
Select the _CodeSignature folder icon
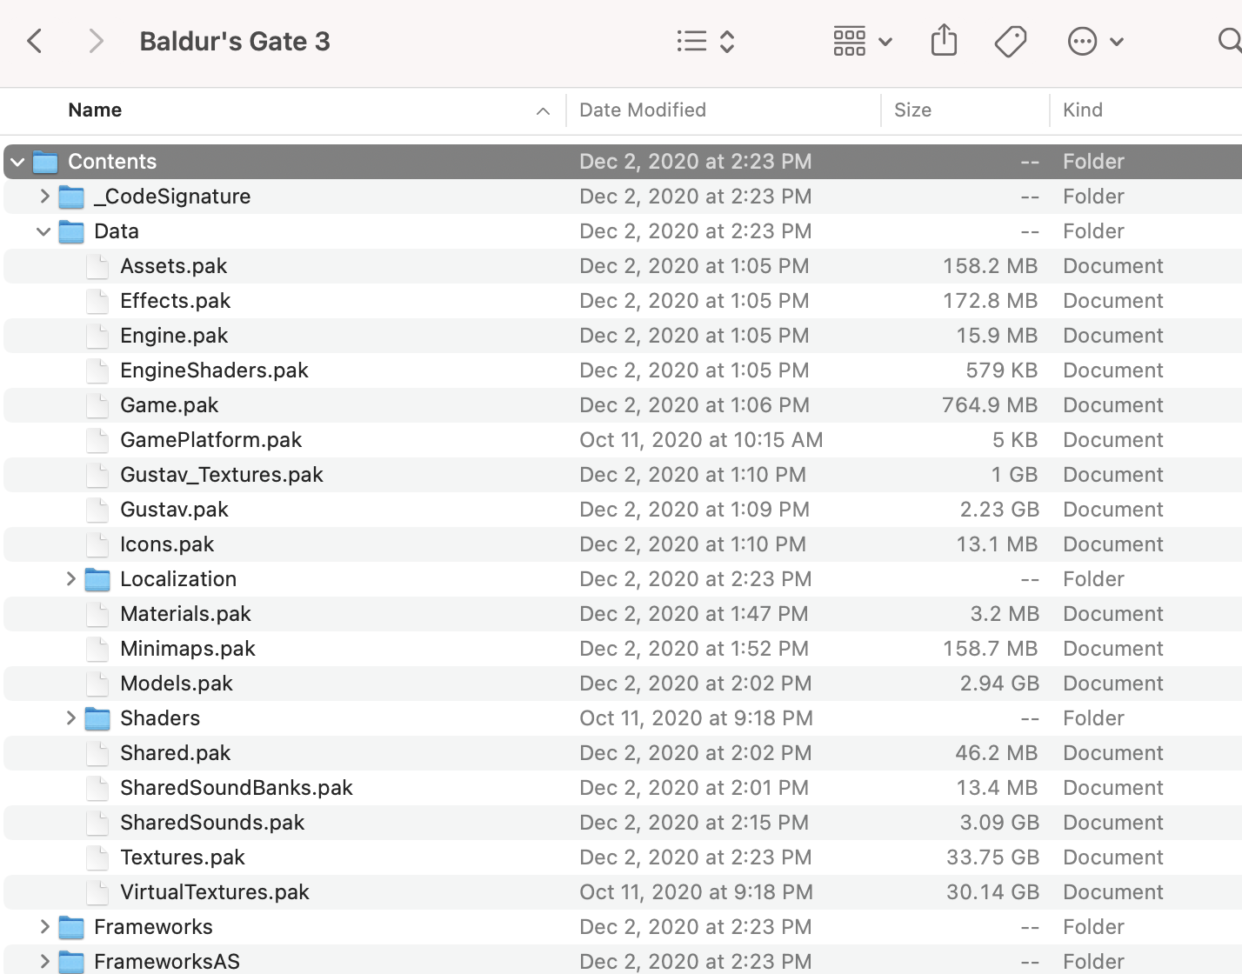point(71,197)
